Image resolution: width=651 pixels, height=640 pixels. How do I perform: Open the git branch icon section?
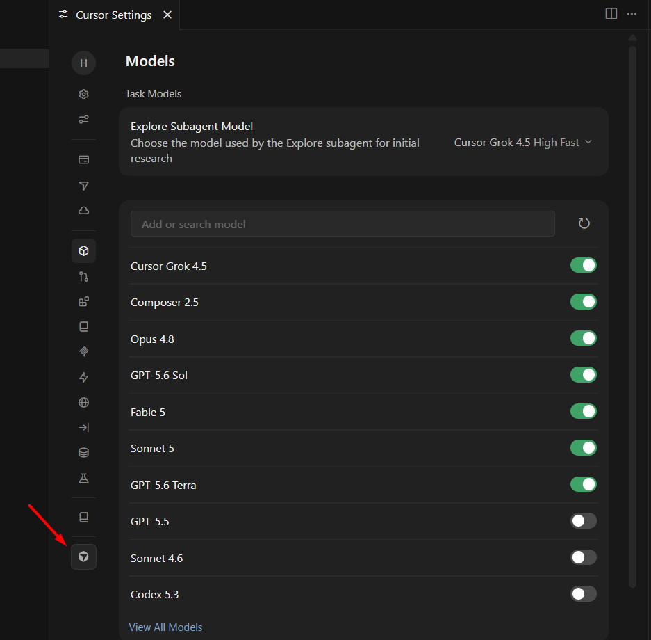(x=83, y=276)
